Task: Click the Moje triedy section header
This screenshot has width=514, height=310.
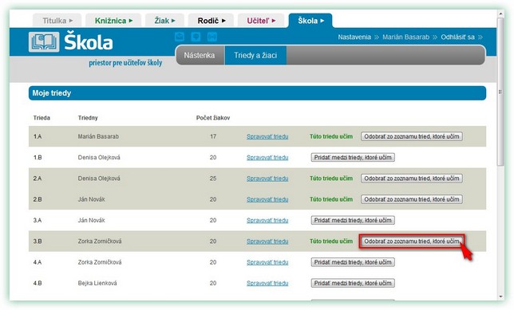Action: point(257,93)
